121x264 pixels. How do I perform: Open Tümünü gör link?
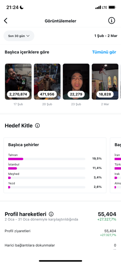pos(104,52)
